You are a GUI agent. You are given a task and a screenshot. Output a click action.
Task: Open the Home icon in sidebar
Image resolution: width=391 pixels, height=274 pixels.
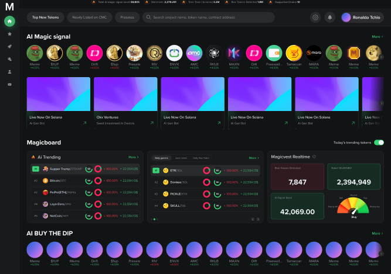(x=9, y=21)
